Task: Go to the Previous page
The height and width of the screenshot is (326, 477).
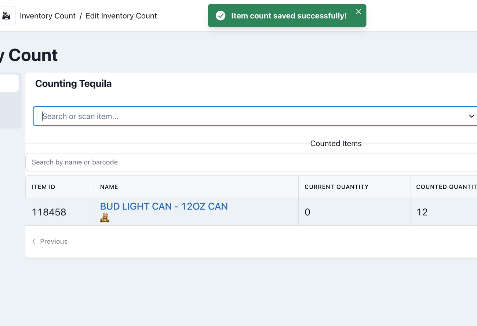Action: (50, 241)
